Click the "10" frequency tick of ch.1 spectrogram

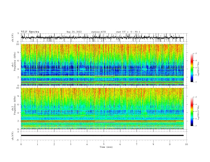(18, 44)
